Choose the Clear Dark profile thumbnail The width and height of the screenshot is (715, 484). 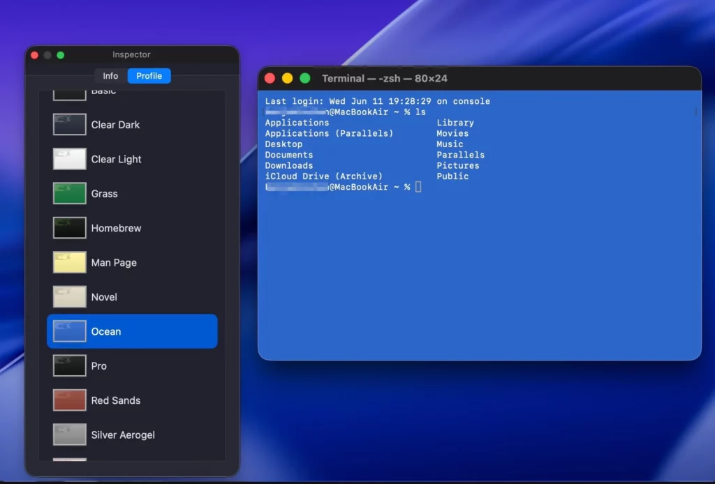(69, 124)
